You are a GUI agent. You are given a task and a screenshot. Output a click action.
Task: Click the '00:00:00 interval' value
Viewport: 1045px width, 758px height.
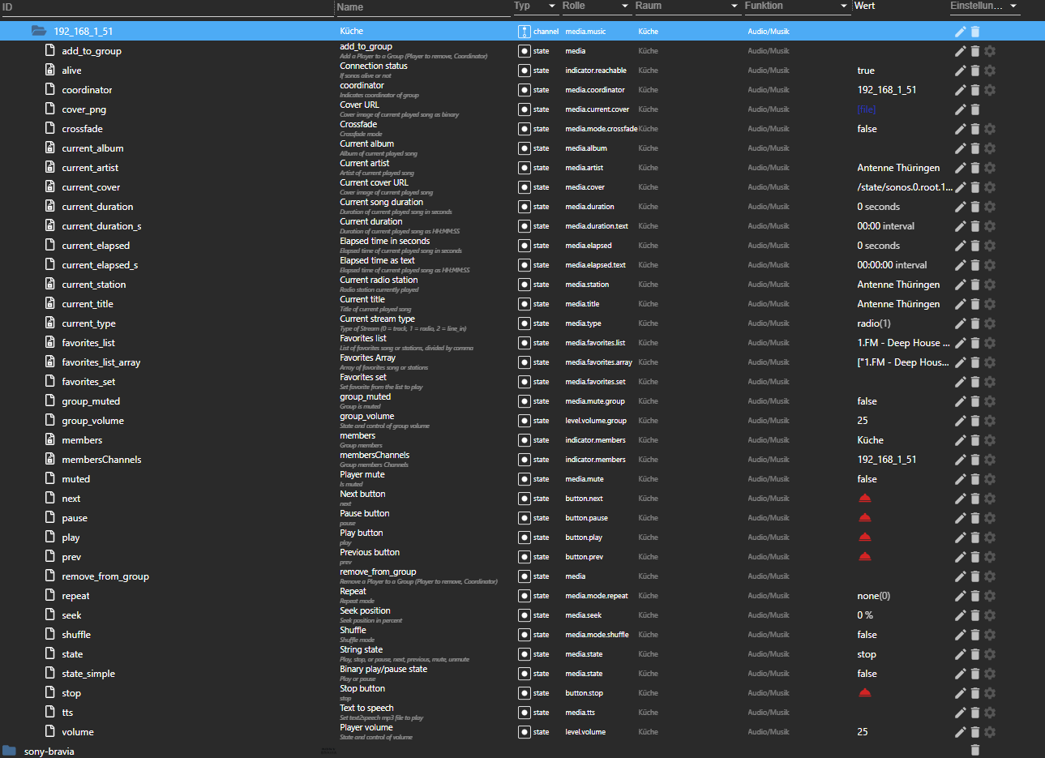[x=892, y=265]
